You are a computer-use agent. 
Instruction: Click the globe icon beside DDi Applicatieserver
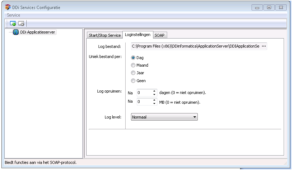click(16, 32)
